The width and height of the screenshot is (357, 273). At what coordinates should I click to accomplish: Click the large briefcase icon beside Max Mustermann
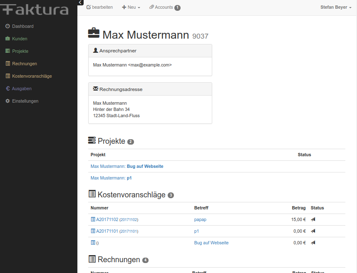pyautogui.click(x=94, y=33)
